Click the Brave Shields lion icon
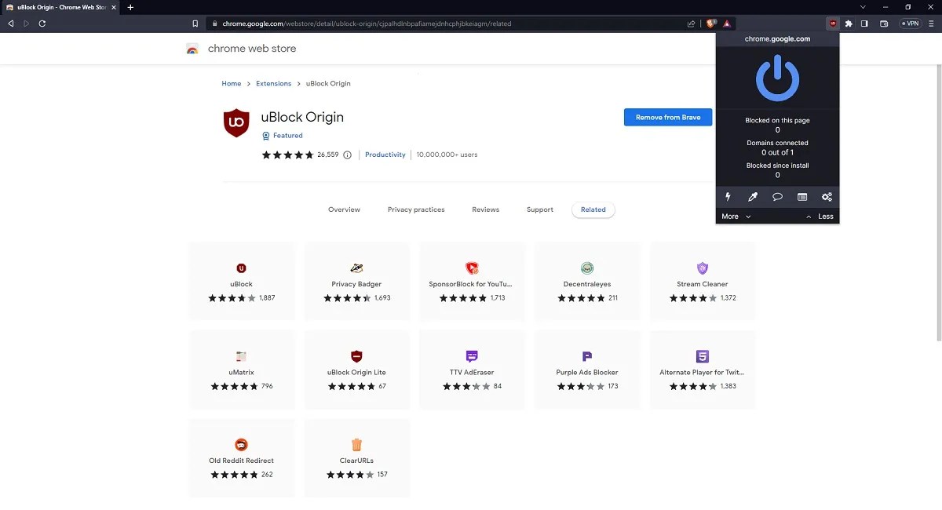 point(711,24)
